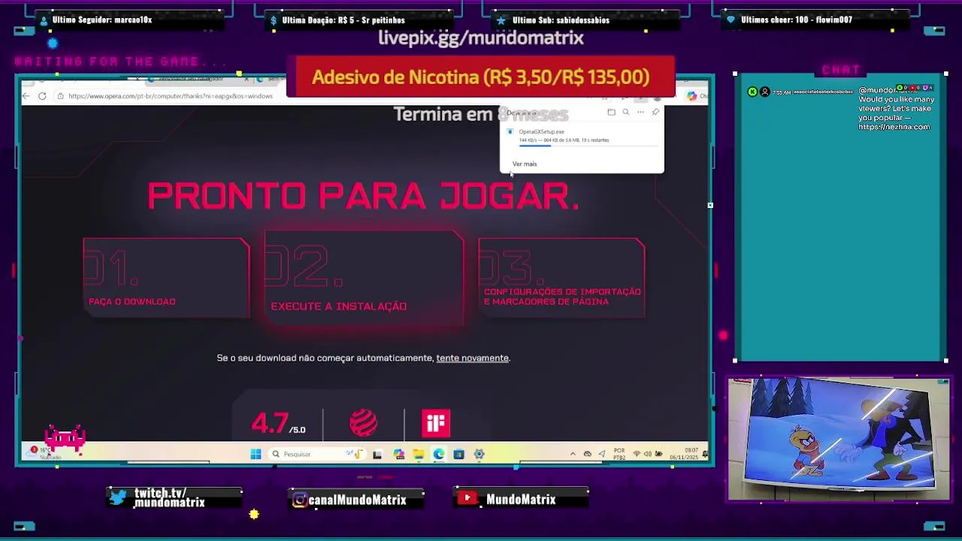Select the '02. Execute a instalação' step card
The image size is (962, 541).
(364, 279)
